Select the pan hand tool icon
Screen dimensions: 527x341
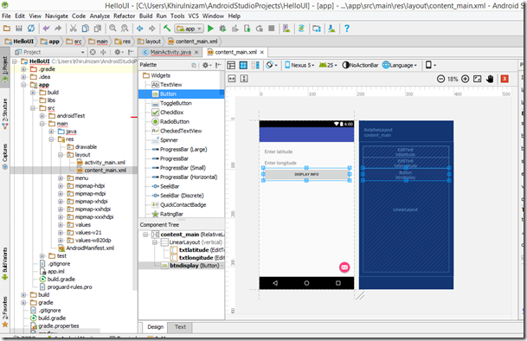490,79
